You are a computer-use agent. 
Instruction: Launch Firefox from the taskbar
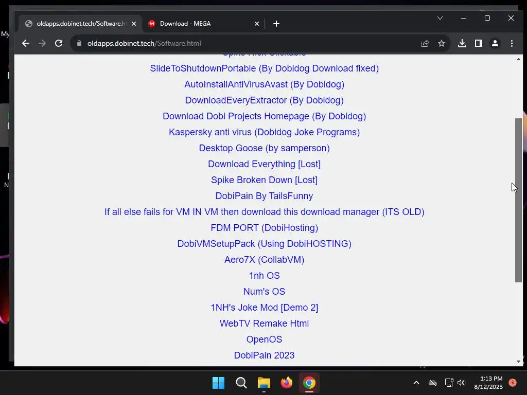point(286,383)
